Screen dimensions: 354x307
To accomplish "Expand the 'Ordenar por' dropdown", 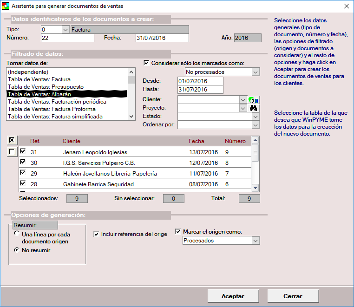I will tap(256, 124).
